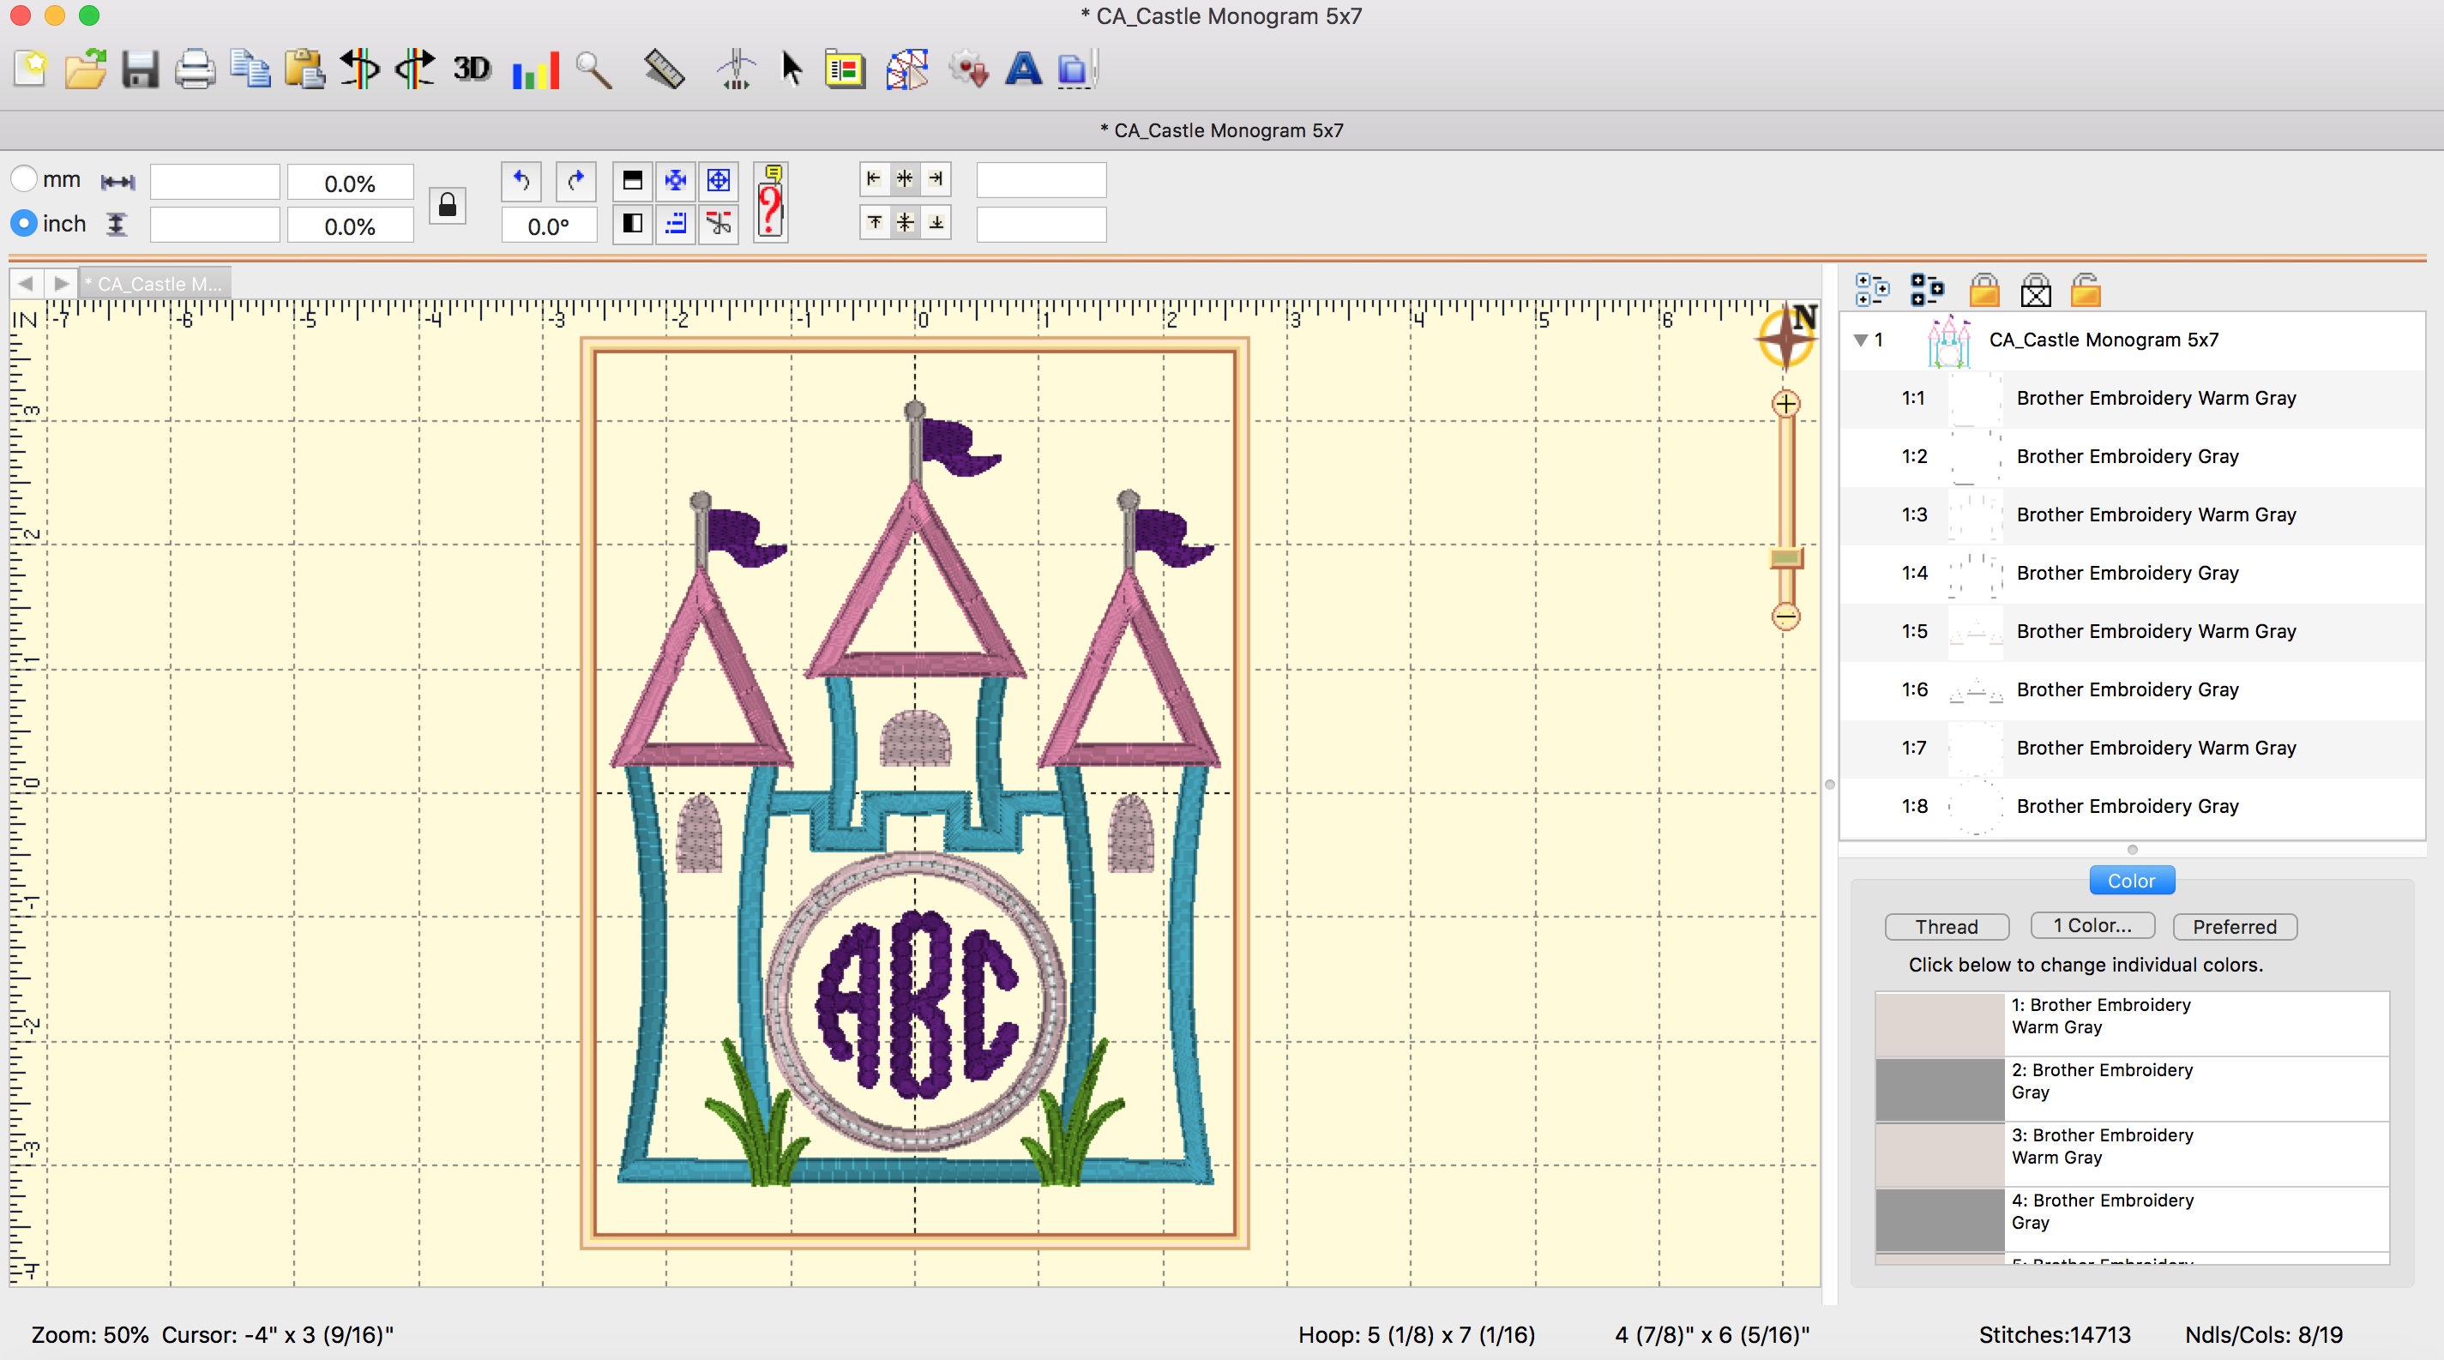Create a new embroidery design
The height and width of the screenshot is (1360, 2444).
(28, 69)
